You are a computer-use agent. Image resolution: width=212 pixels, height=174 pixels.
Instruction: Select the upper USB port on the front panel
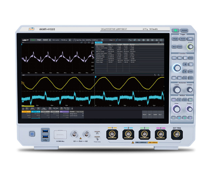coord(45,131)
